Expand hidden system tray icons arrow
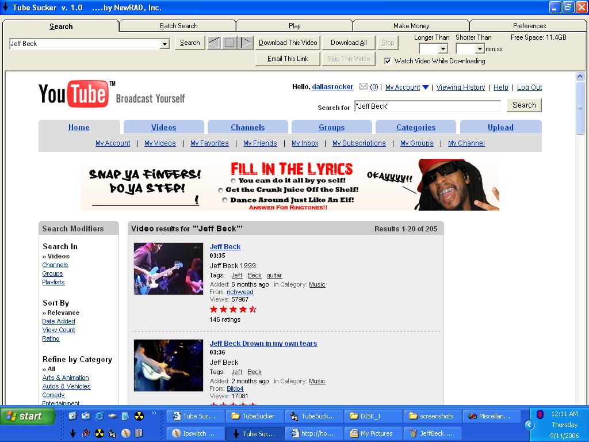 coord(529,425)
